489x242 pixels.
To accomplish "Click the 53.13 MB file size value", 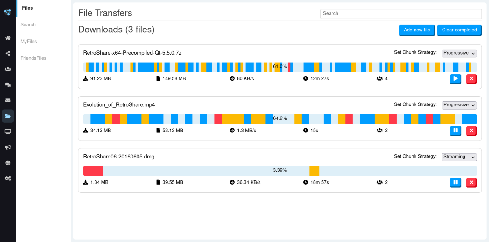I will [x=173, y=131].
